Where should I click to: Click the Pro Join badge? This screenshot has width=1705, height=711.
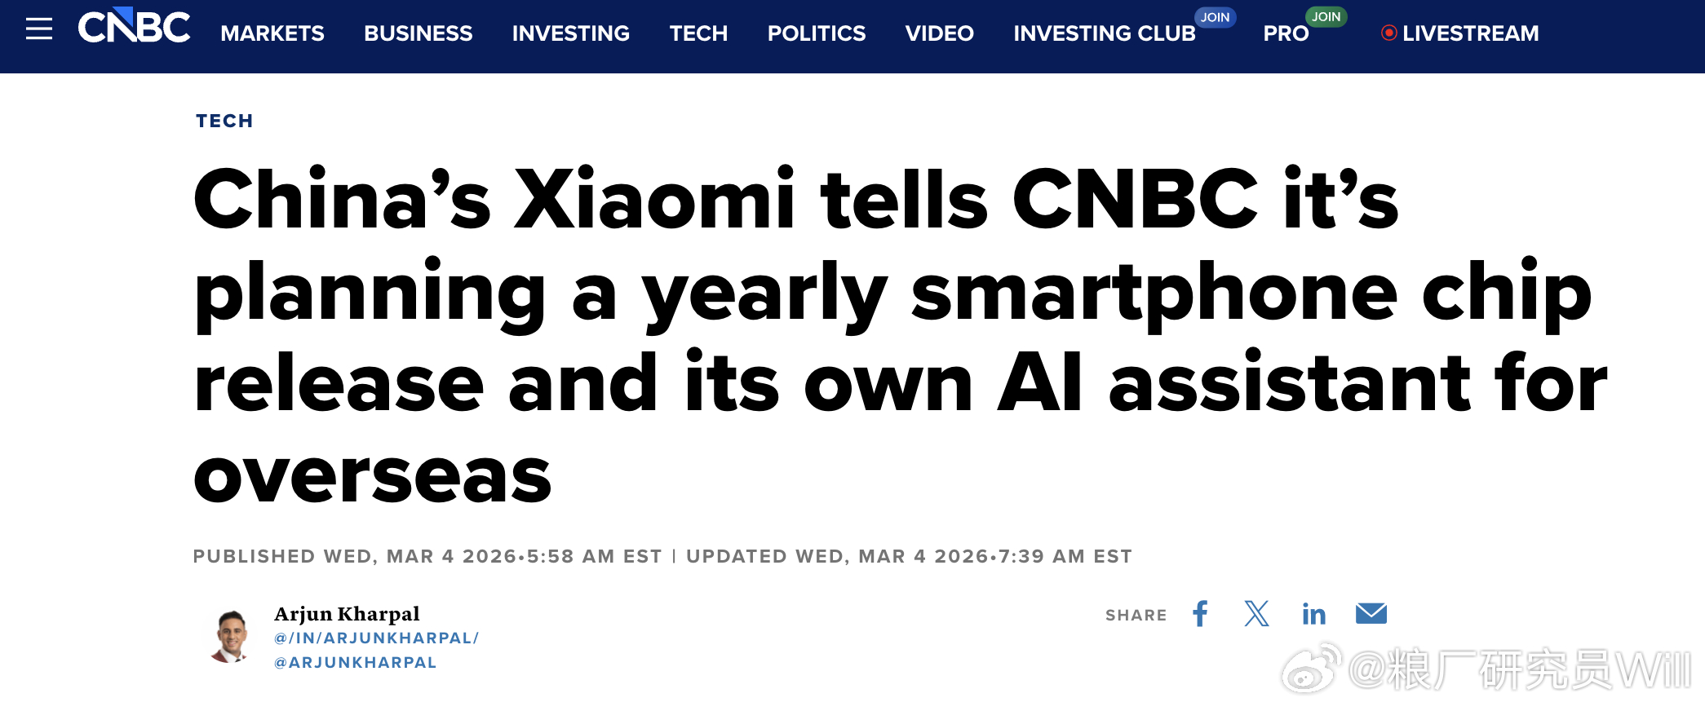[1326, 16]
